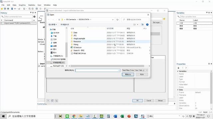Open Data Editor (Edit) toolbar icon
This screenshot has width=213, height=119.
tap(30, 9)
